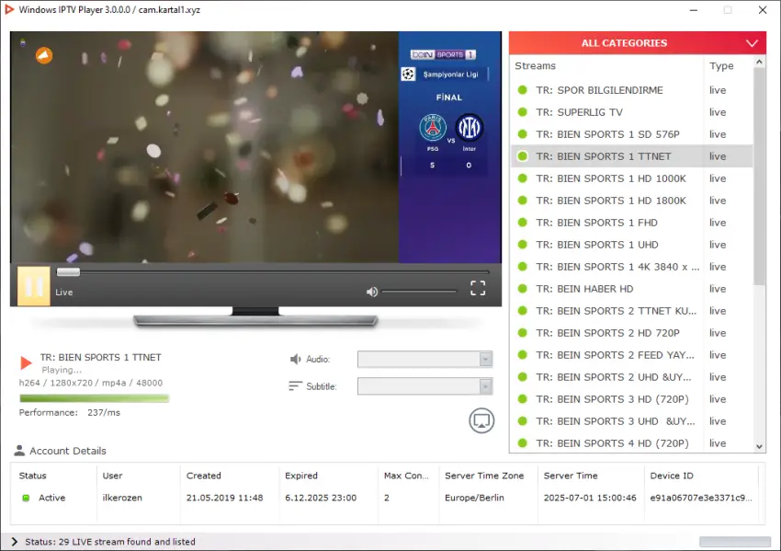Click server time 2025-07-01 15:00:46
The image size is (781, 551).
tap(590, 498)
